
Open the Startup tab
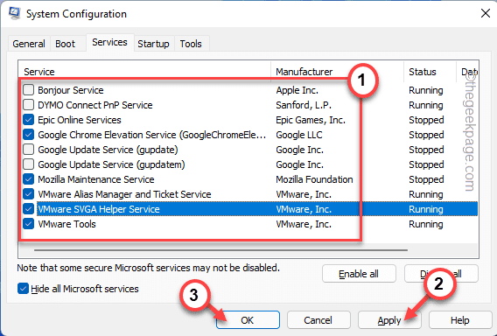coord(153,44)
